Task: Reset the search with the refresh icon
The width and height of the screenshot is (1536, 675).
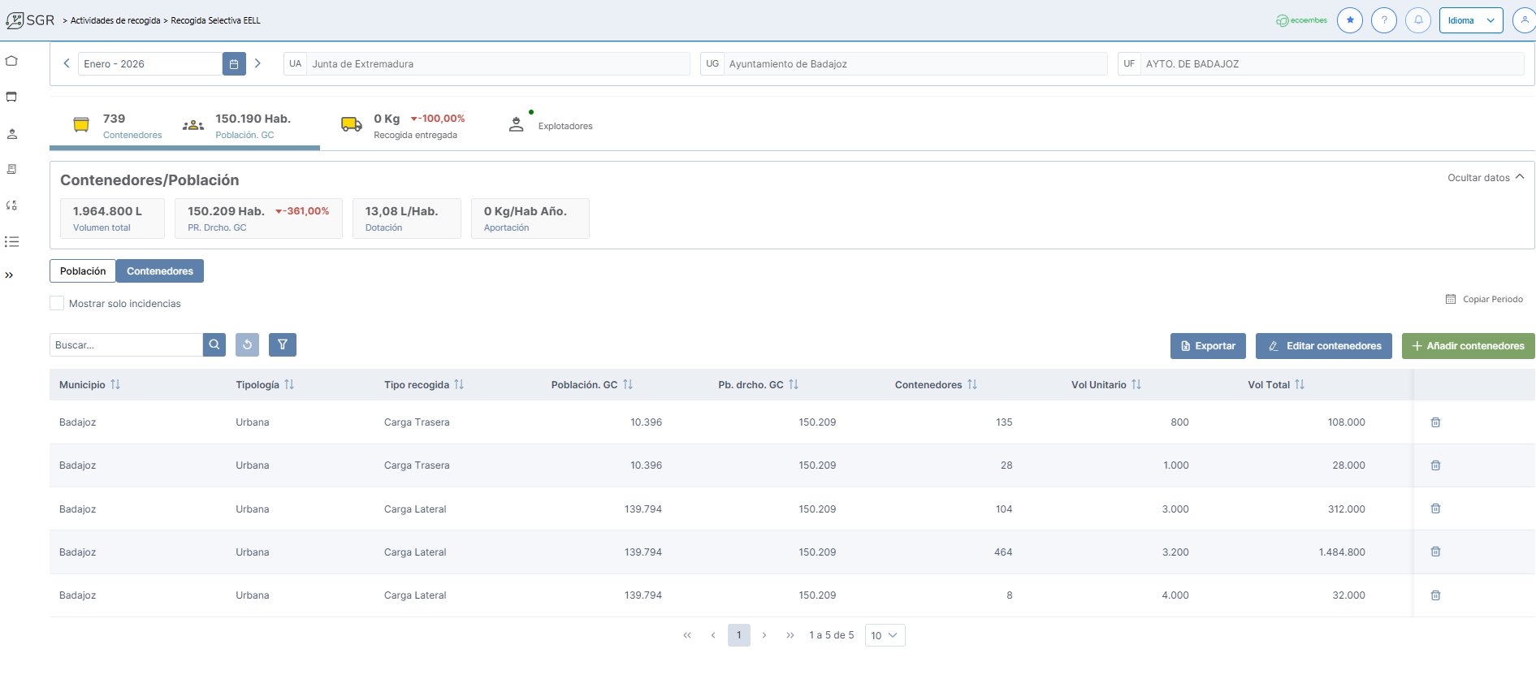Action: click(248, 345)
